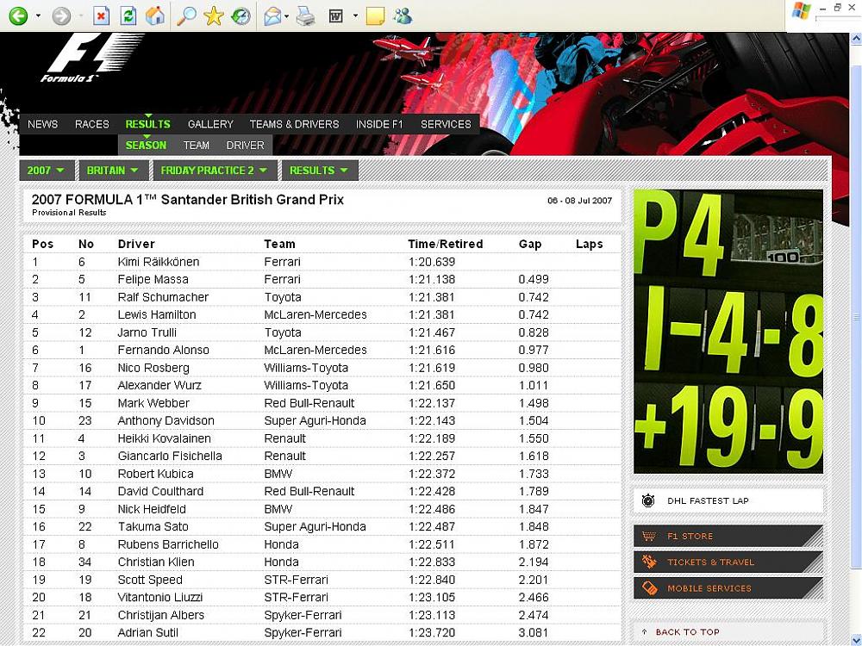
Task: Edit with the Word icon
Action: click(x=336, y=16)
